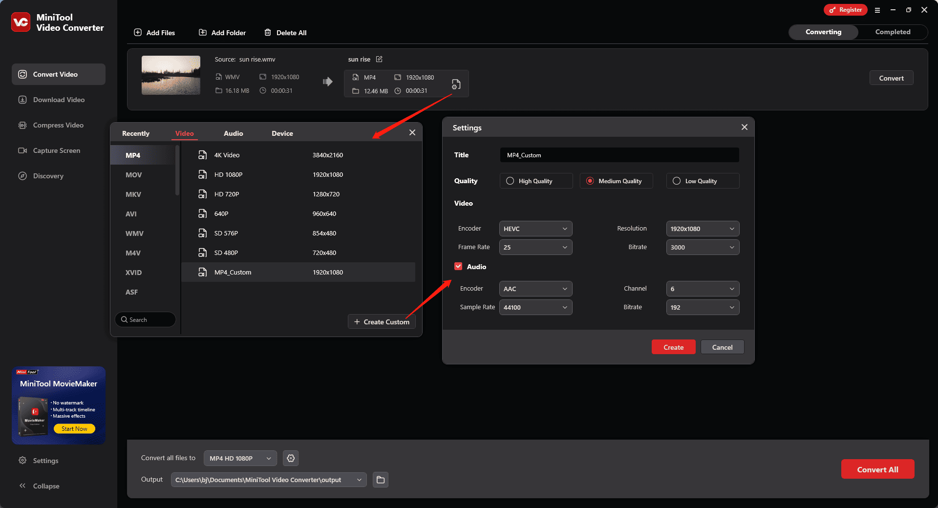Open Sample Rate 44100 dropdown
This screenshot has width=938, height=508.
coord(535,307)
